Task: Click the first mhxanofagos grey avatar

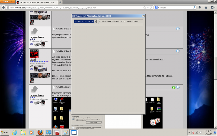Action: [x=34, y=31]
